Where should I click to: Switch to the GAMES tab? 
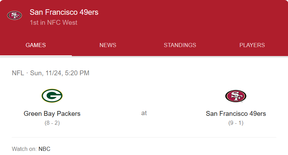tap(36, 45)
